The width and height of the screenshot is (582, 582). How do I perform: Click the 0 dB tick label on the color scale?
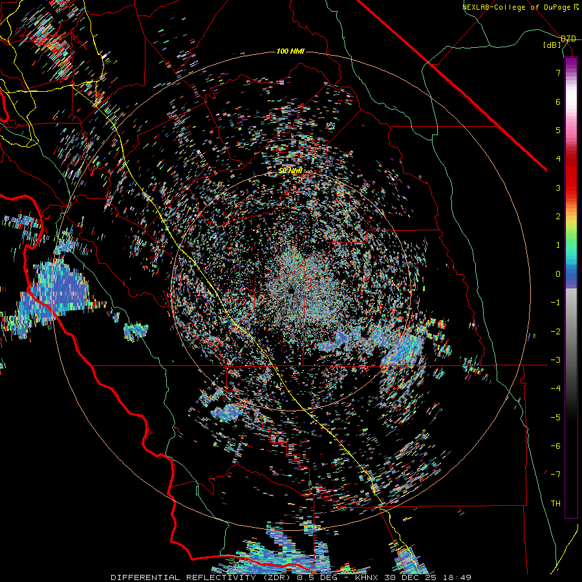click(x=558, y=274)
